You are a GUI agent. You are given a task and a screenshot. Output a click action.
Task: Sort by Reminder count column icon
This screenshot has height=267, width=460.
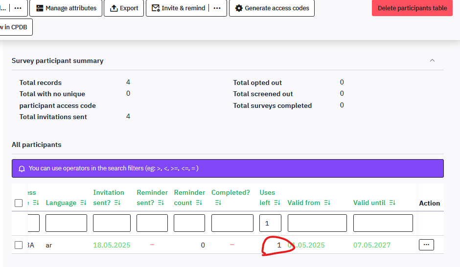click(x=199, y=203)
